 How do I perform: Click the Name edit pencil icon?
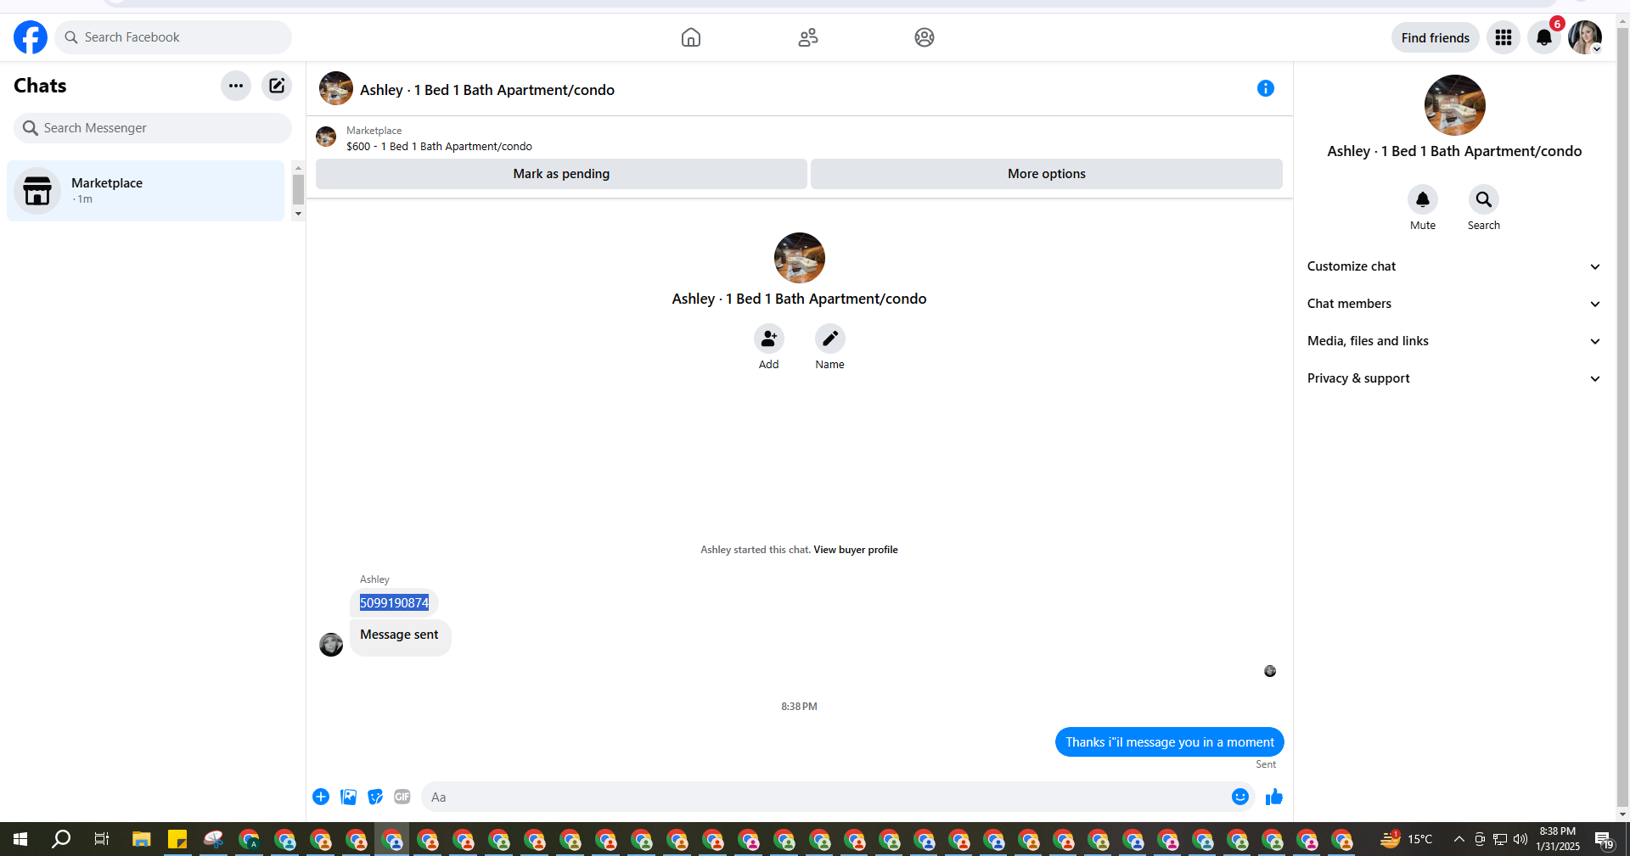pos(830,338)
